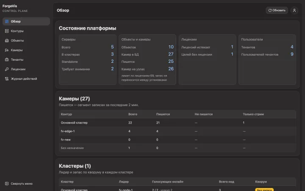Click the Объектов count 10
This screenshot has width=305, height=191.
click(171, 47)
